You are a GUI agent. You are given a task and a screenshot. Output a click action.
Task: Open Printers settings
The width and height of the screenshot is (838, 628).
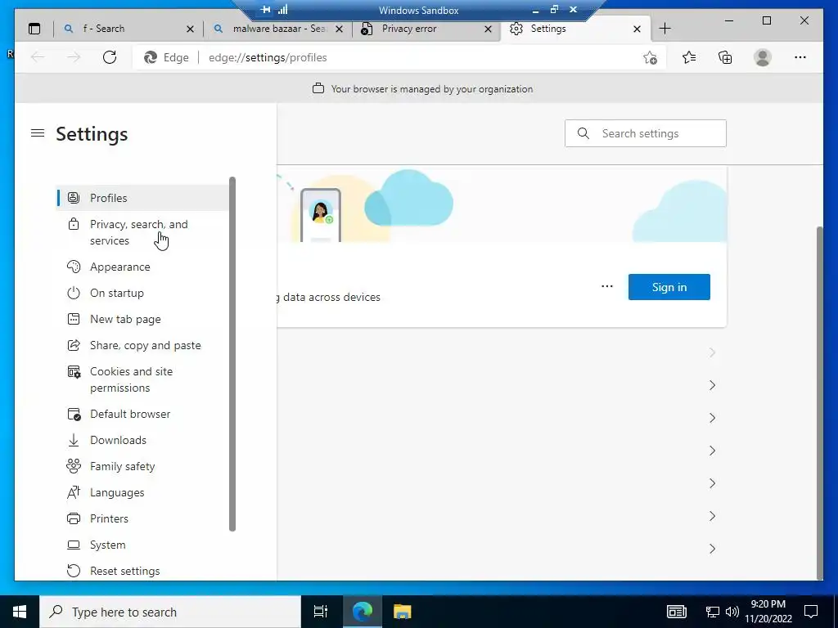click(142, 518)
